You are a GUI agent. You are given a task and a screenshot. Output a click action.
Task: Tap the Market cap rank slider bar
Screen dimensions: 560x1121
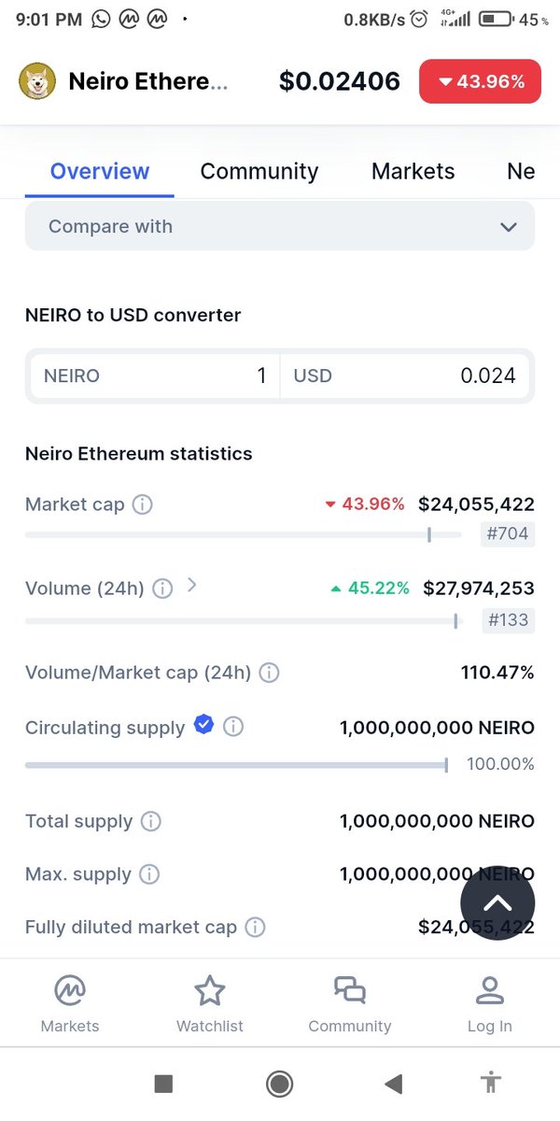(243, 534)
